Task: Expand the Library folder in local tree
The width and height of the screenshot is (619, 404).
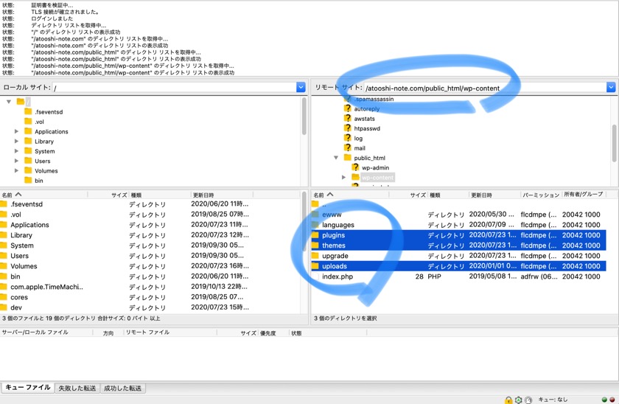Action: (17, 142)
